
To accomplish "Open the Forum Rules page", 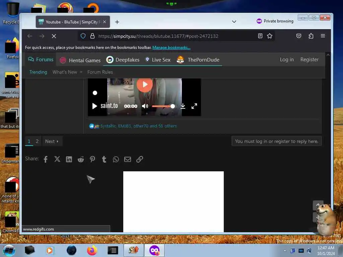I will [100, 72].
